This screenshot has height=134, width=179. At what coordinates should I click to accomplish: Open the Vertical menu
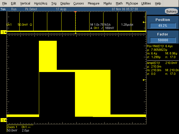click(25, 3)
